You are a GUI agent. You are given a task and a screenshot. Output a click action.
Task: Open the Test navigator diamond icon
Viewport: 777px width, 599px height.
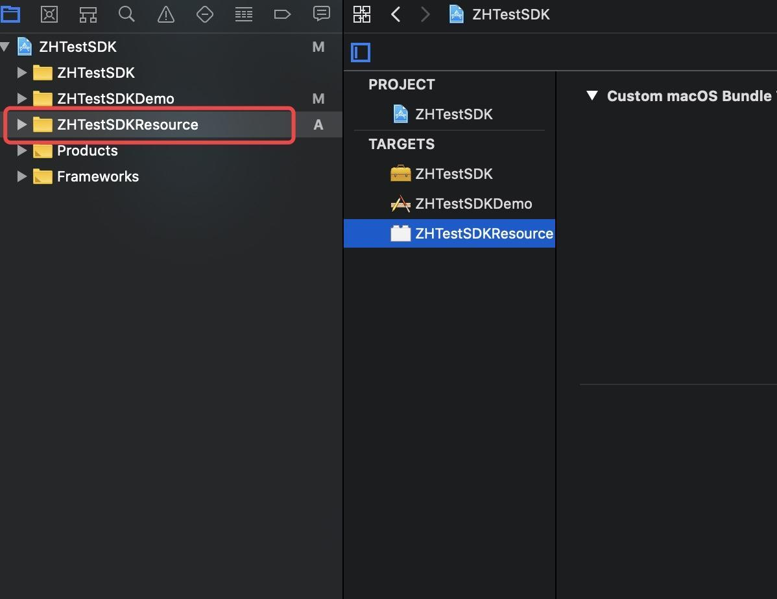pyautogui.click(x=205, y=14)
